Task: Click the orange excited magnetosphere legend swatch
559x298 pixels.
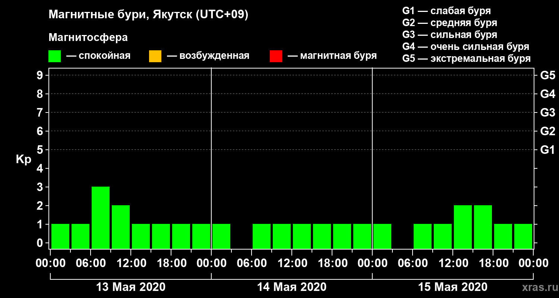Action: click(x=155, y=56)
